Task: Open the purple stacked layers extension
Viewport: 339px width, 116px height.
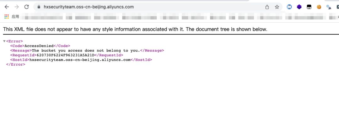Action: click(299, 7)
